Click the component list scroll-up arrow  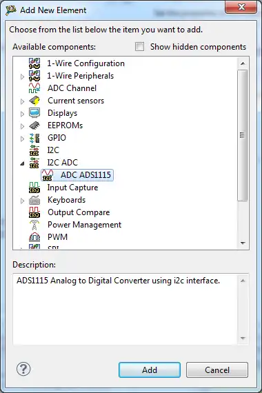click(243, 63)
